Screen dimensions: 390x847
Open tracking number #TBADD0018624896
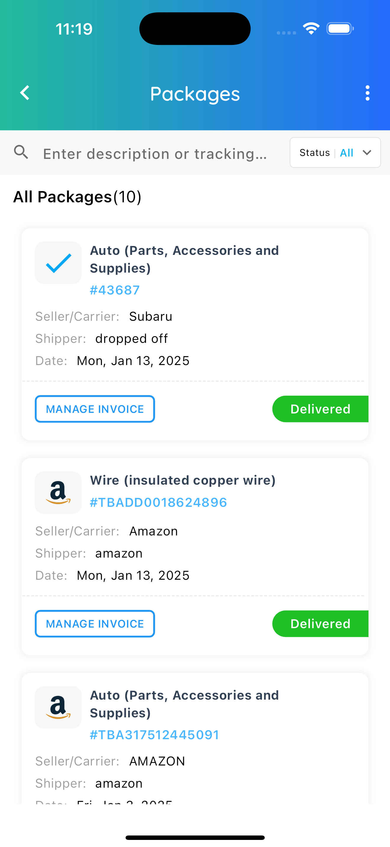(158, 502)
